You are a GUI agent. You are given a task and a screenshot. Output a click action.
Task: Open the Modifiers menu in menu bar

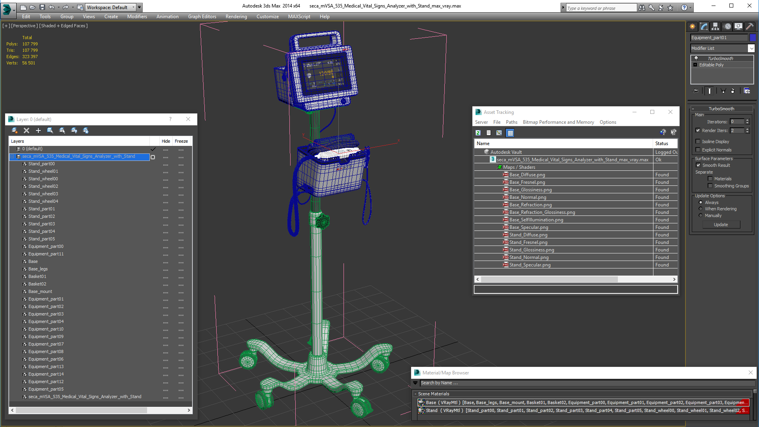pyautogui.click(x=136, y=16)
